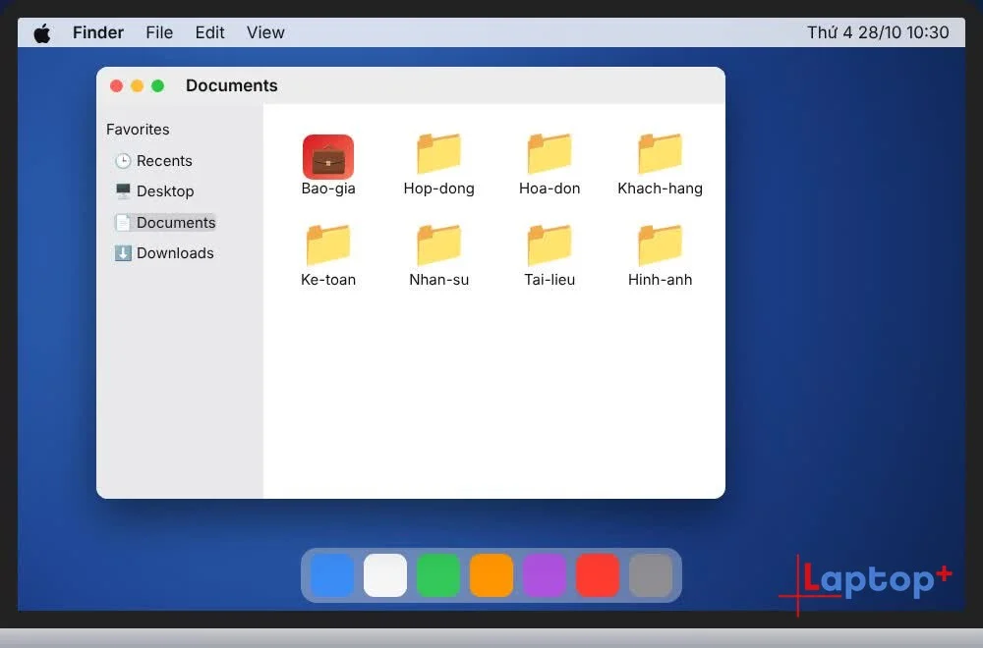Go to Downloads in the sidebar

tap(164, 253)
